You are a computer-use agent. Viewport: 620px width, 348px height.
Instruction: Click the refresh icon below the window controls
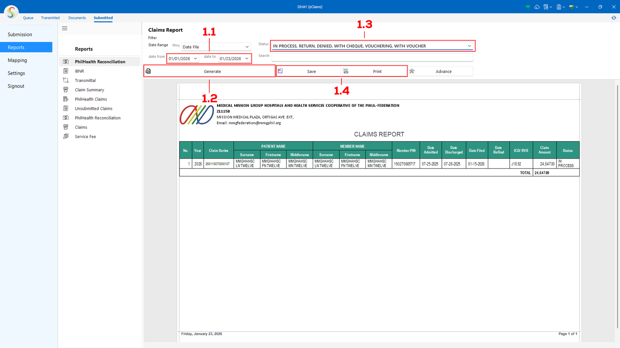613,18
